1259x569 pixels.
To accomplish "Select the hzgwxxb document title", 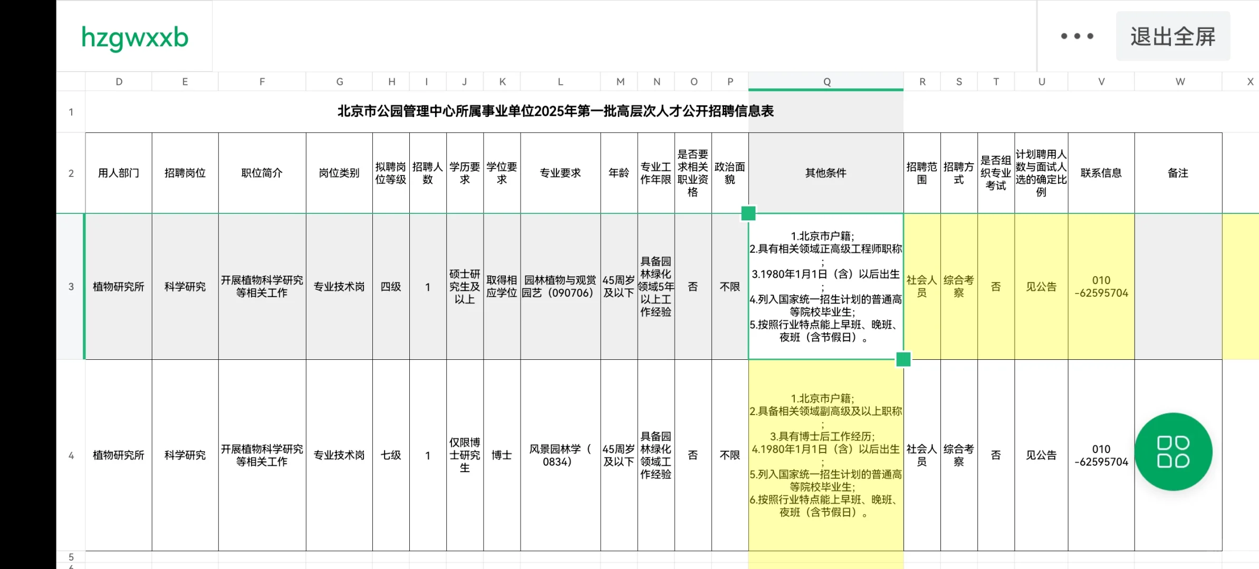I will [x=134, y=37].
